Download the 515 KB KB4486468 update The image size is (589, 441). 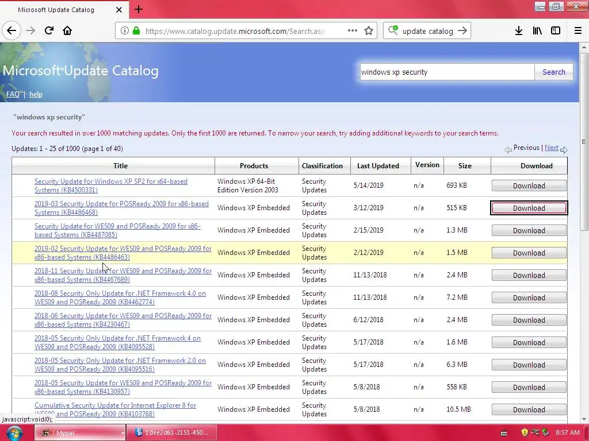(529, 208)
